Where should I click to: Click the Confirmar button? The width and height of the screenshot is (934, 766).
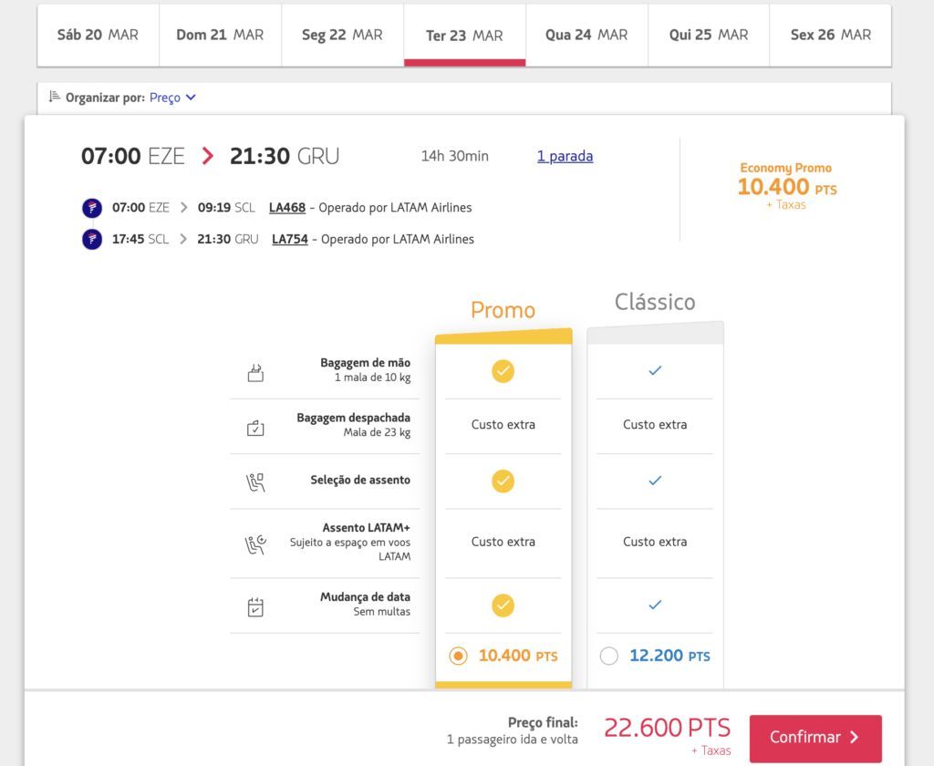click(815, 738)
